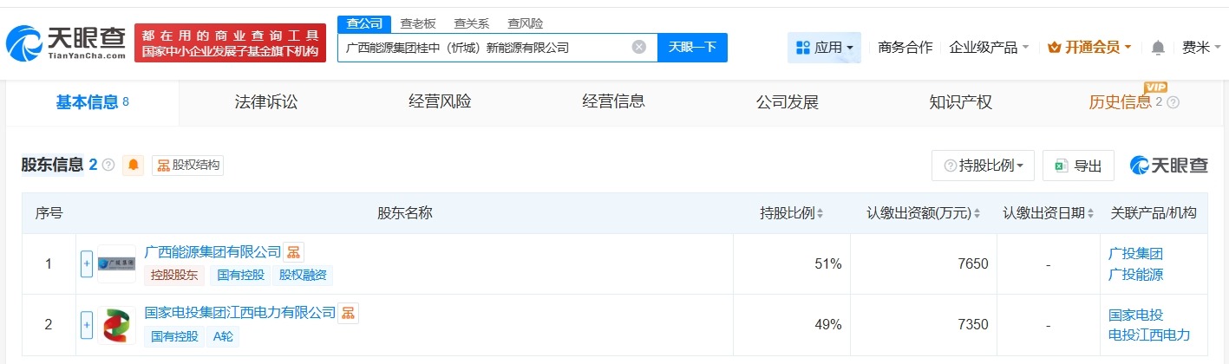
Task: Open the 持股比例 filter dropdown
Action: [x=983, y=166]
